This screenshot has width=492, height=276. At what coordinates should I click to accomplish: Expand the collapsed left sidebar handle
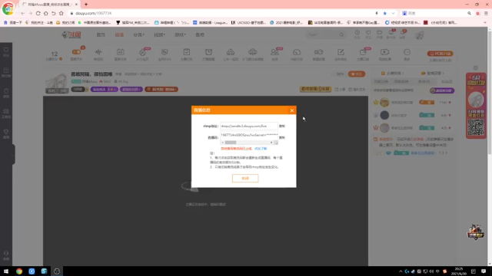13,154
